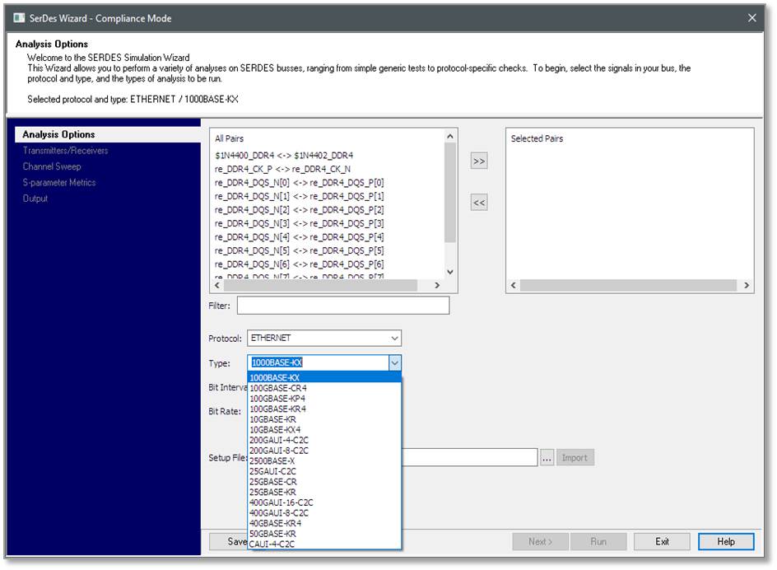Choose 400GAUI-16-C2C from the Type list
Image resolution: width=777 pixels, height=570 pixels.
coord(324,502)
